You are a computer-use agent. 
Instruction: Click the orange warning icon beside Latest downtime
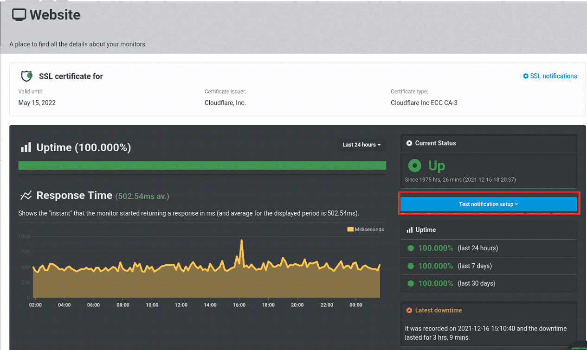[410, 310]
